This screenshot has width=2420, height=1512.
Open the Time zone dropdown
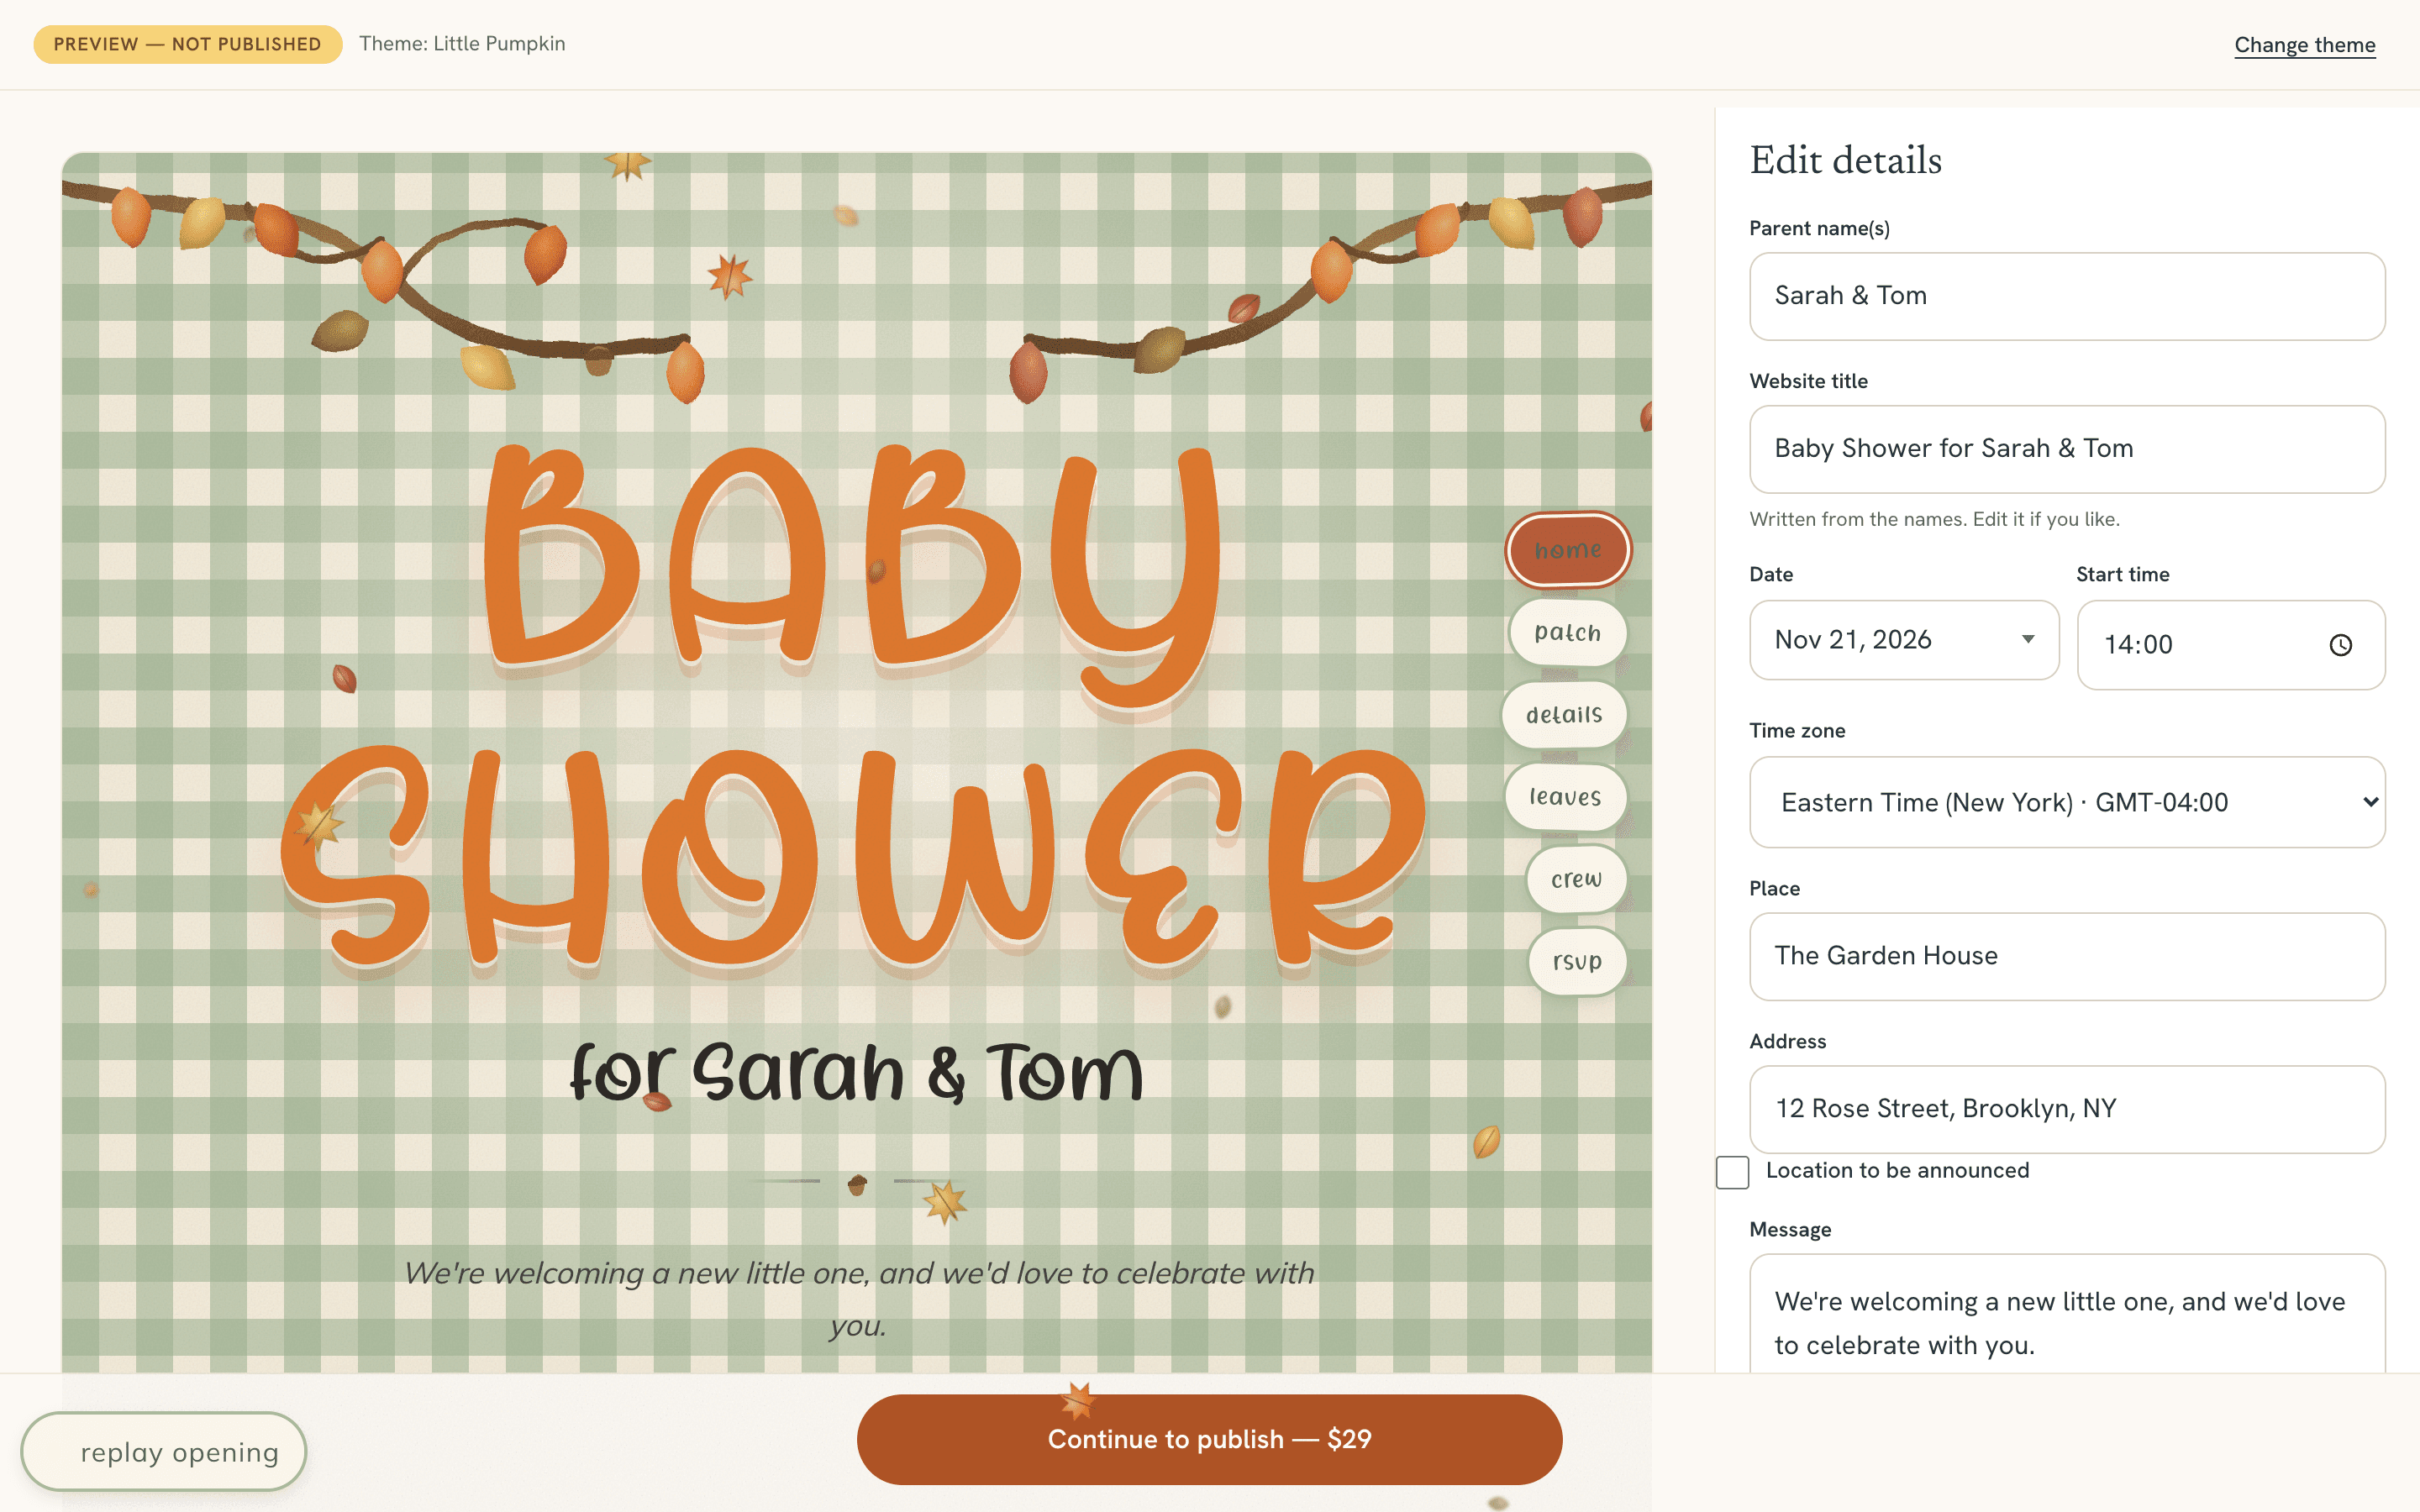tap(2067, 802)
